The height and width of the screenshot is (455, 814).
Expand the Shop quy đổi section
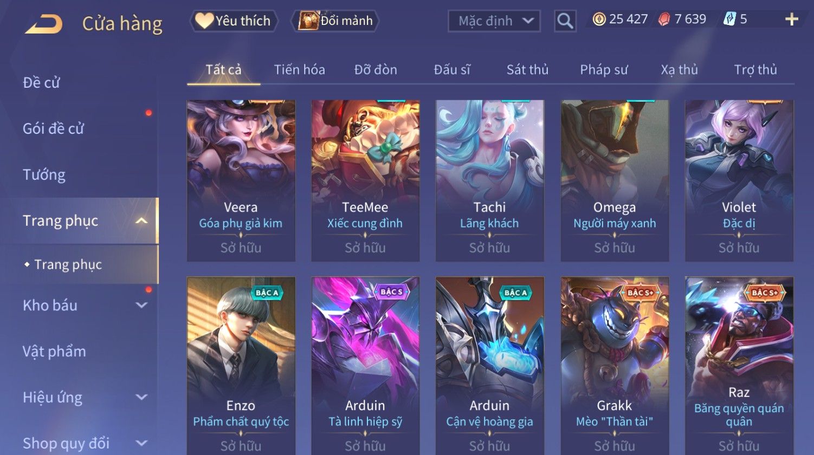click(x=141, y=444)
